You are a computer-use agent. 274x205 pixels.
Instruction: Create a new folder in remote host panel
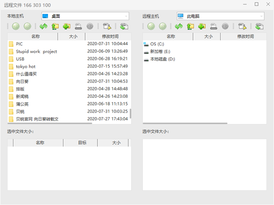click(x=202, y=26)
